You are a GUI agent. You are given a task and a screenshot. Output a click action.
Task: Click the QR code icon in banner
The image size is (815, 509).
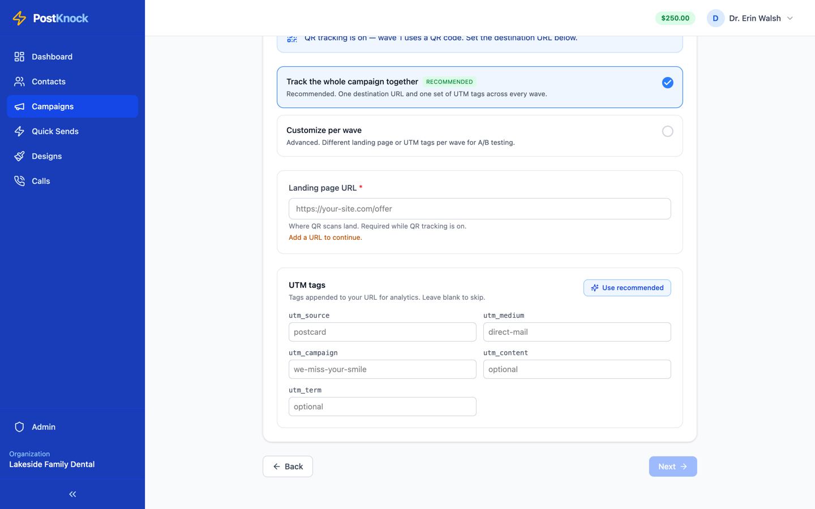[292, 38]
